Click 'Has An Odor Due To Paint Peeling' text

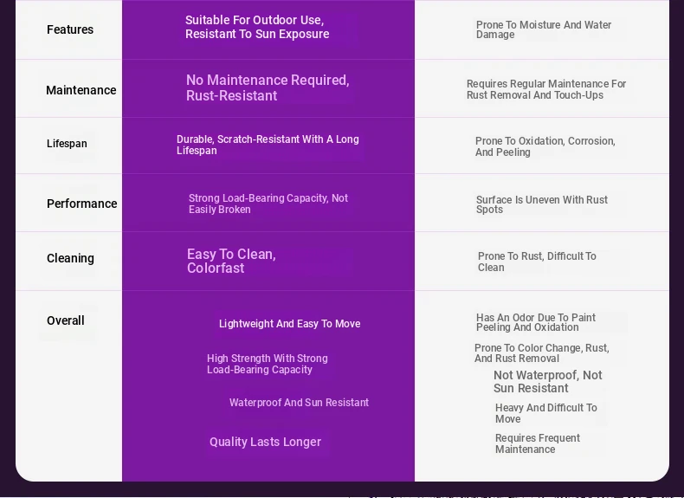coord(536,322)
